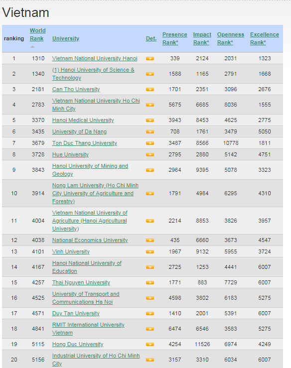Open details icon for Vietnam National University Hanoi
The image size is (291, 368).
point(150,58)
